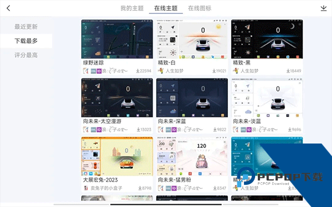
Task: Click the purple ID badge under 绿野迷踪
Action: tap(99, 71)
